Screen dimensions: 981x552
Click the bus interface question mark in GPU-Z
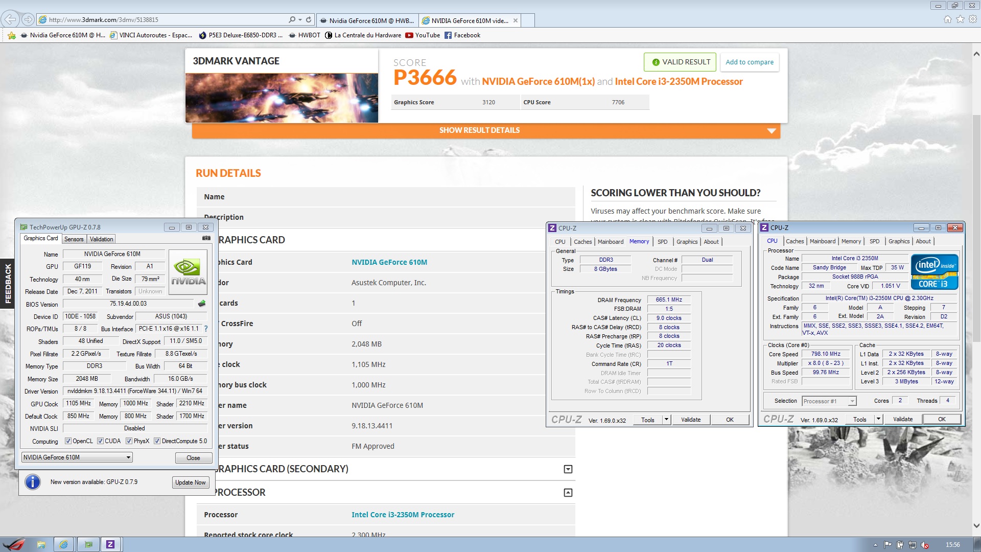206,329
